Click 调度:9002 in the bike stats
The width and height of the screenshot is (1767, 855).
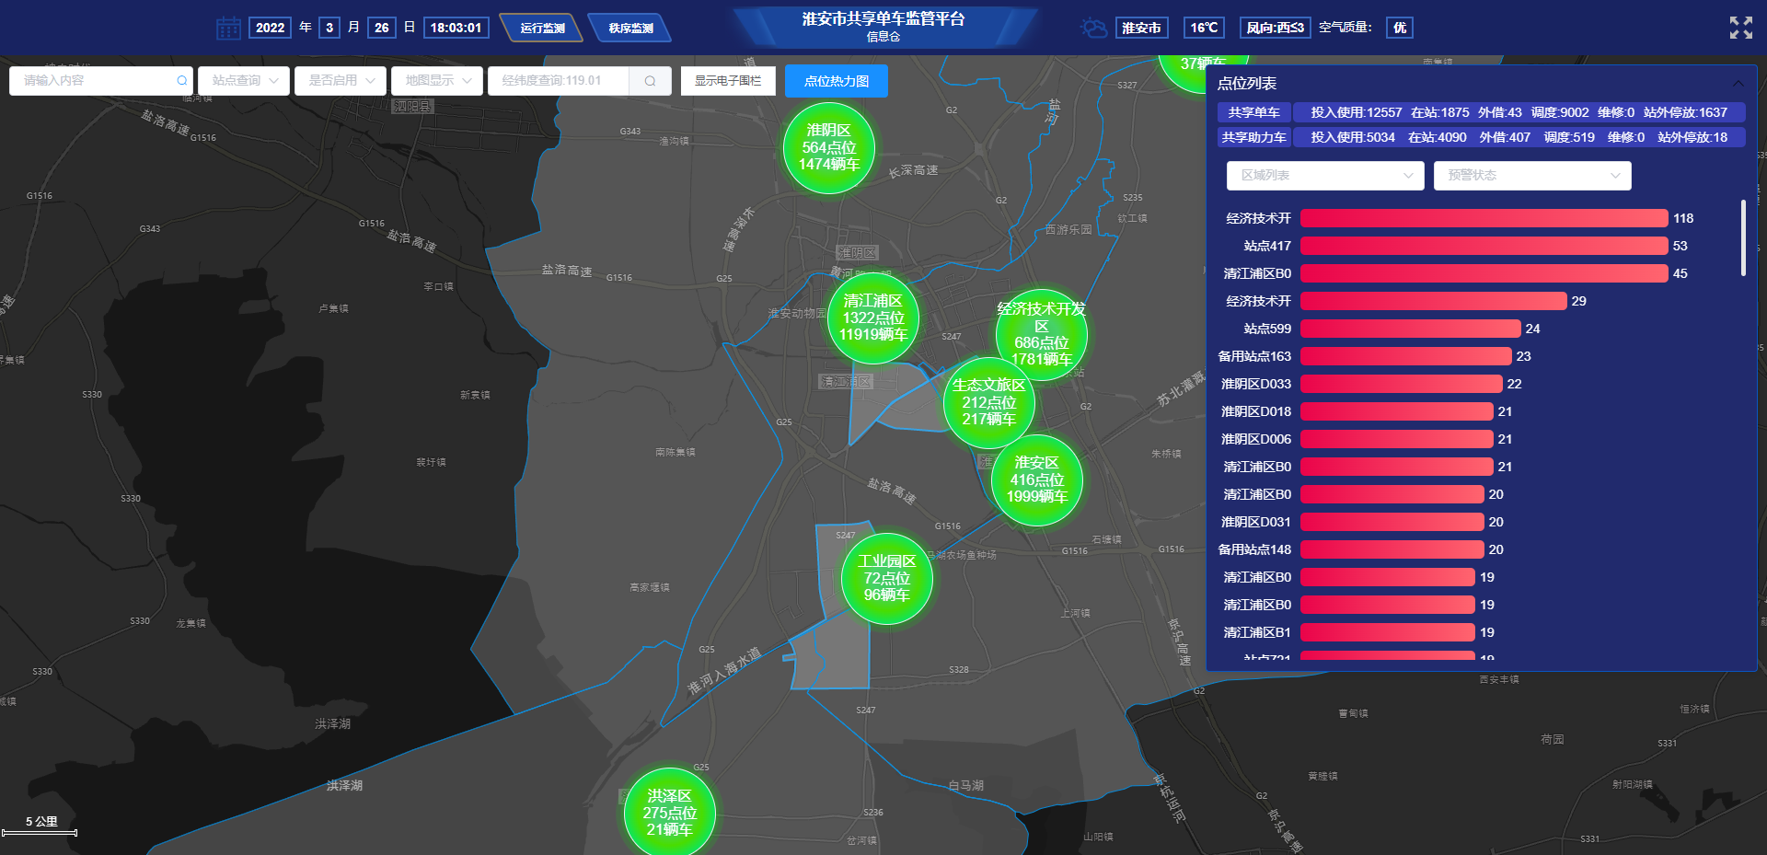coord(1560,112)
